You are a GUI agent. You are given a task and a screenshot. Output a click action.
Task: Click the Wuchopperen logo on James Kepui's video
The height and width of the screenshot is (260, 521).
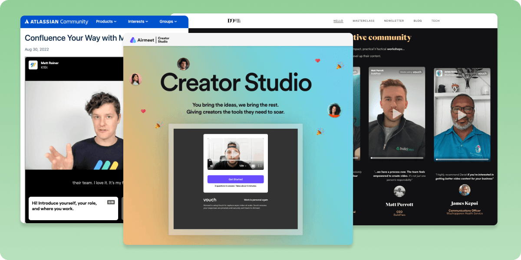[439, 73]
